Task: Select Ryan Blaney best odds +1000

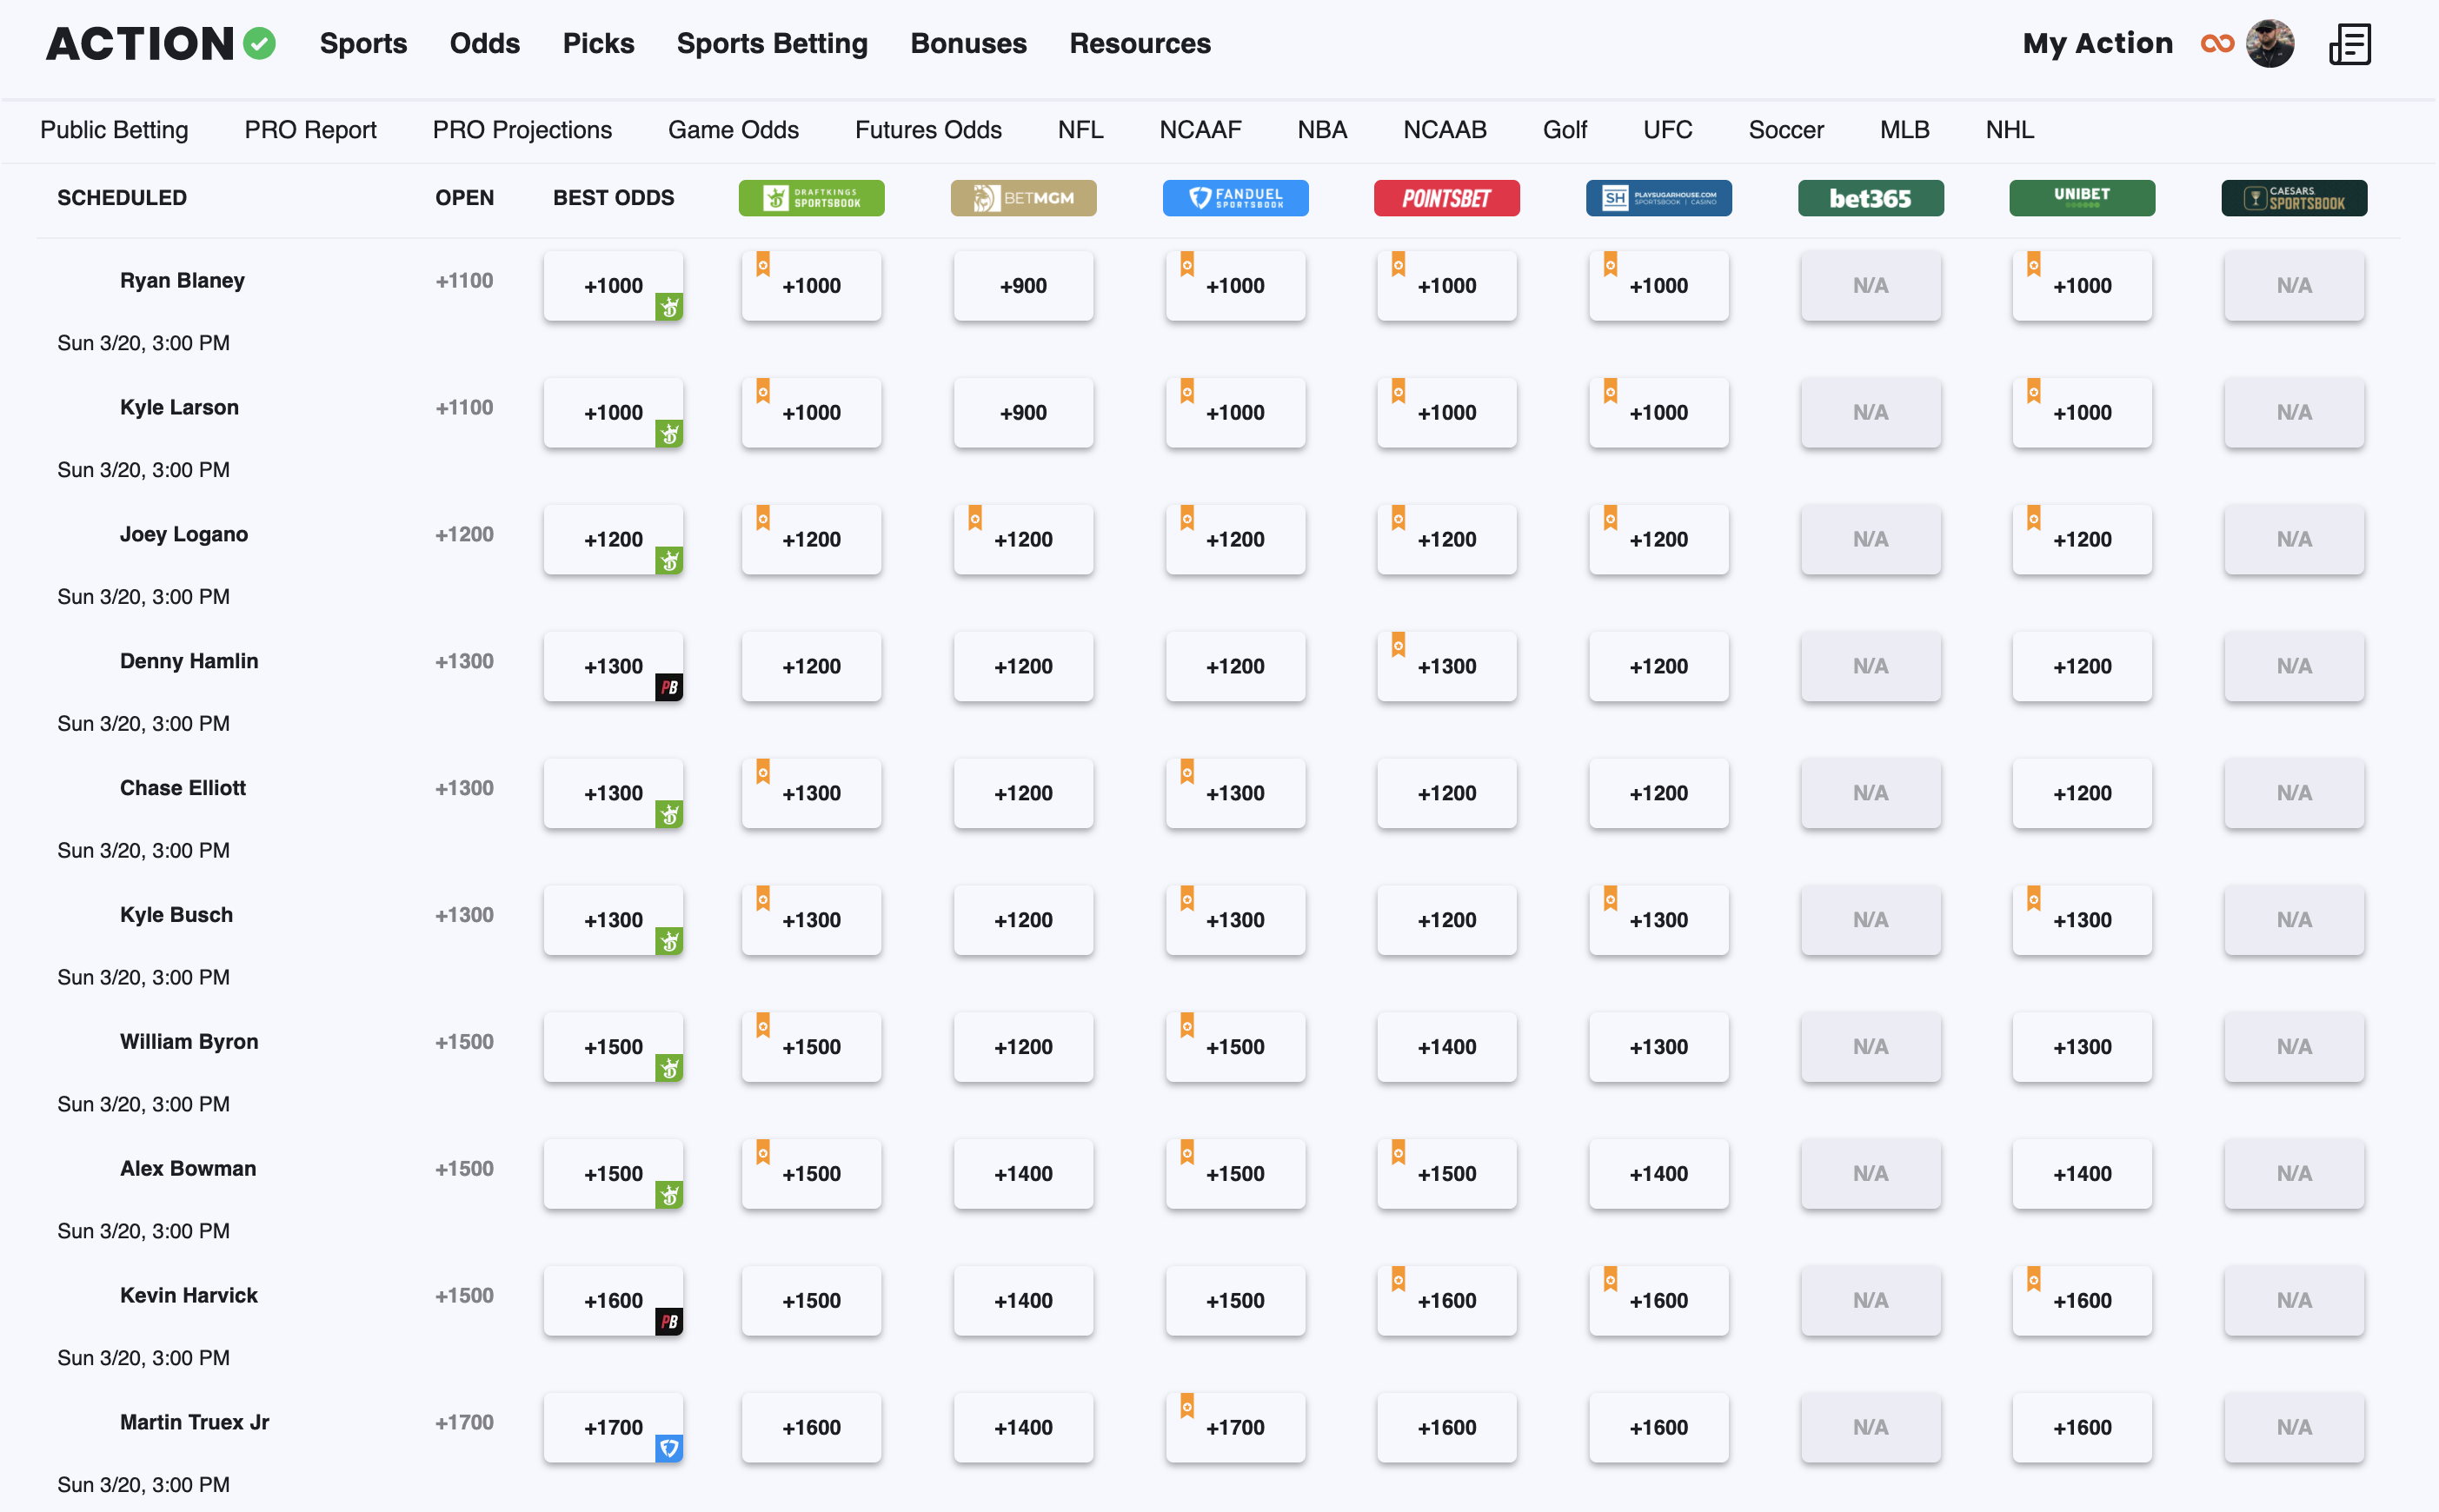Action: [612, 286]
